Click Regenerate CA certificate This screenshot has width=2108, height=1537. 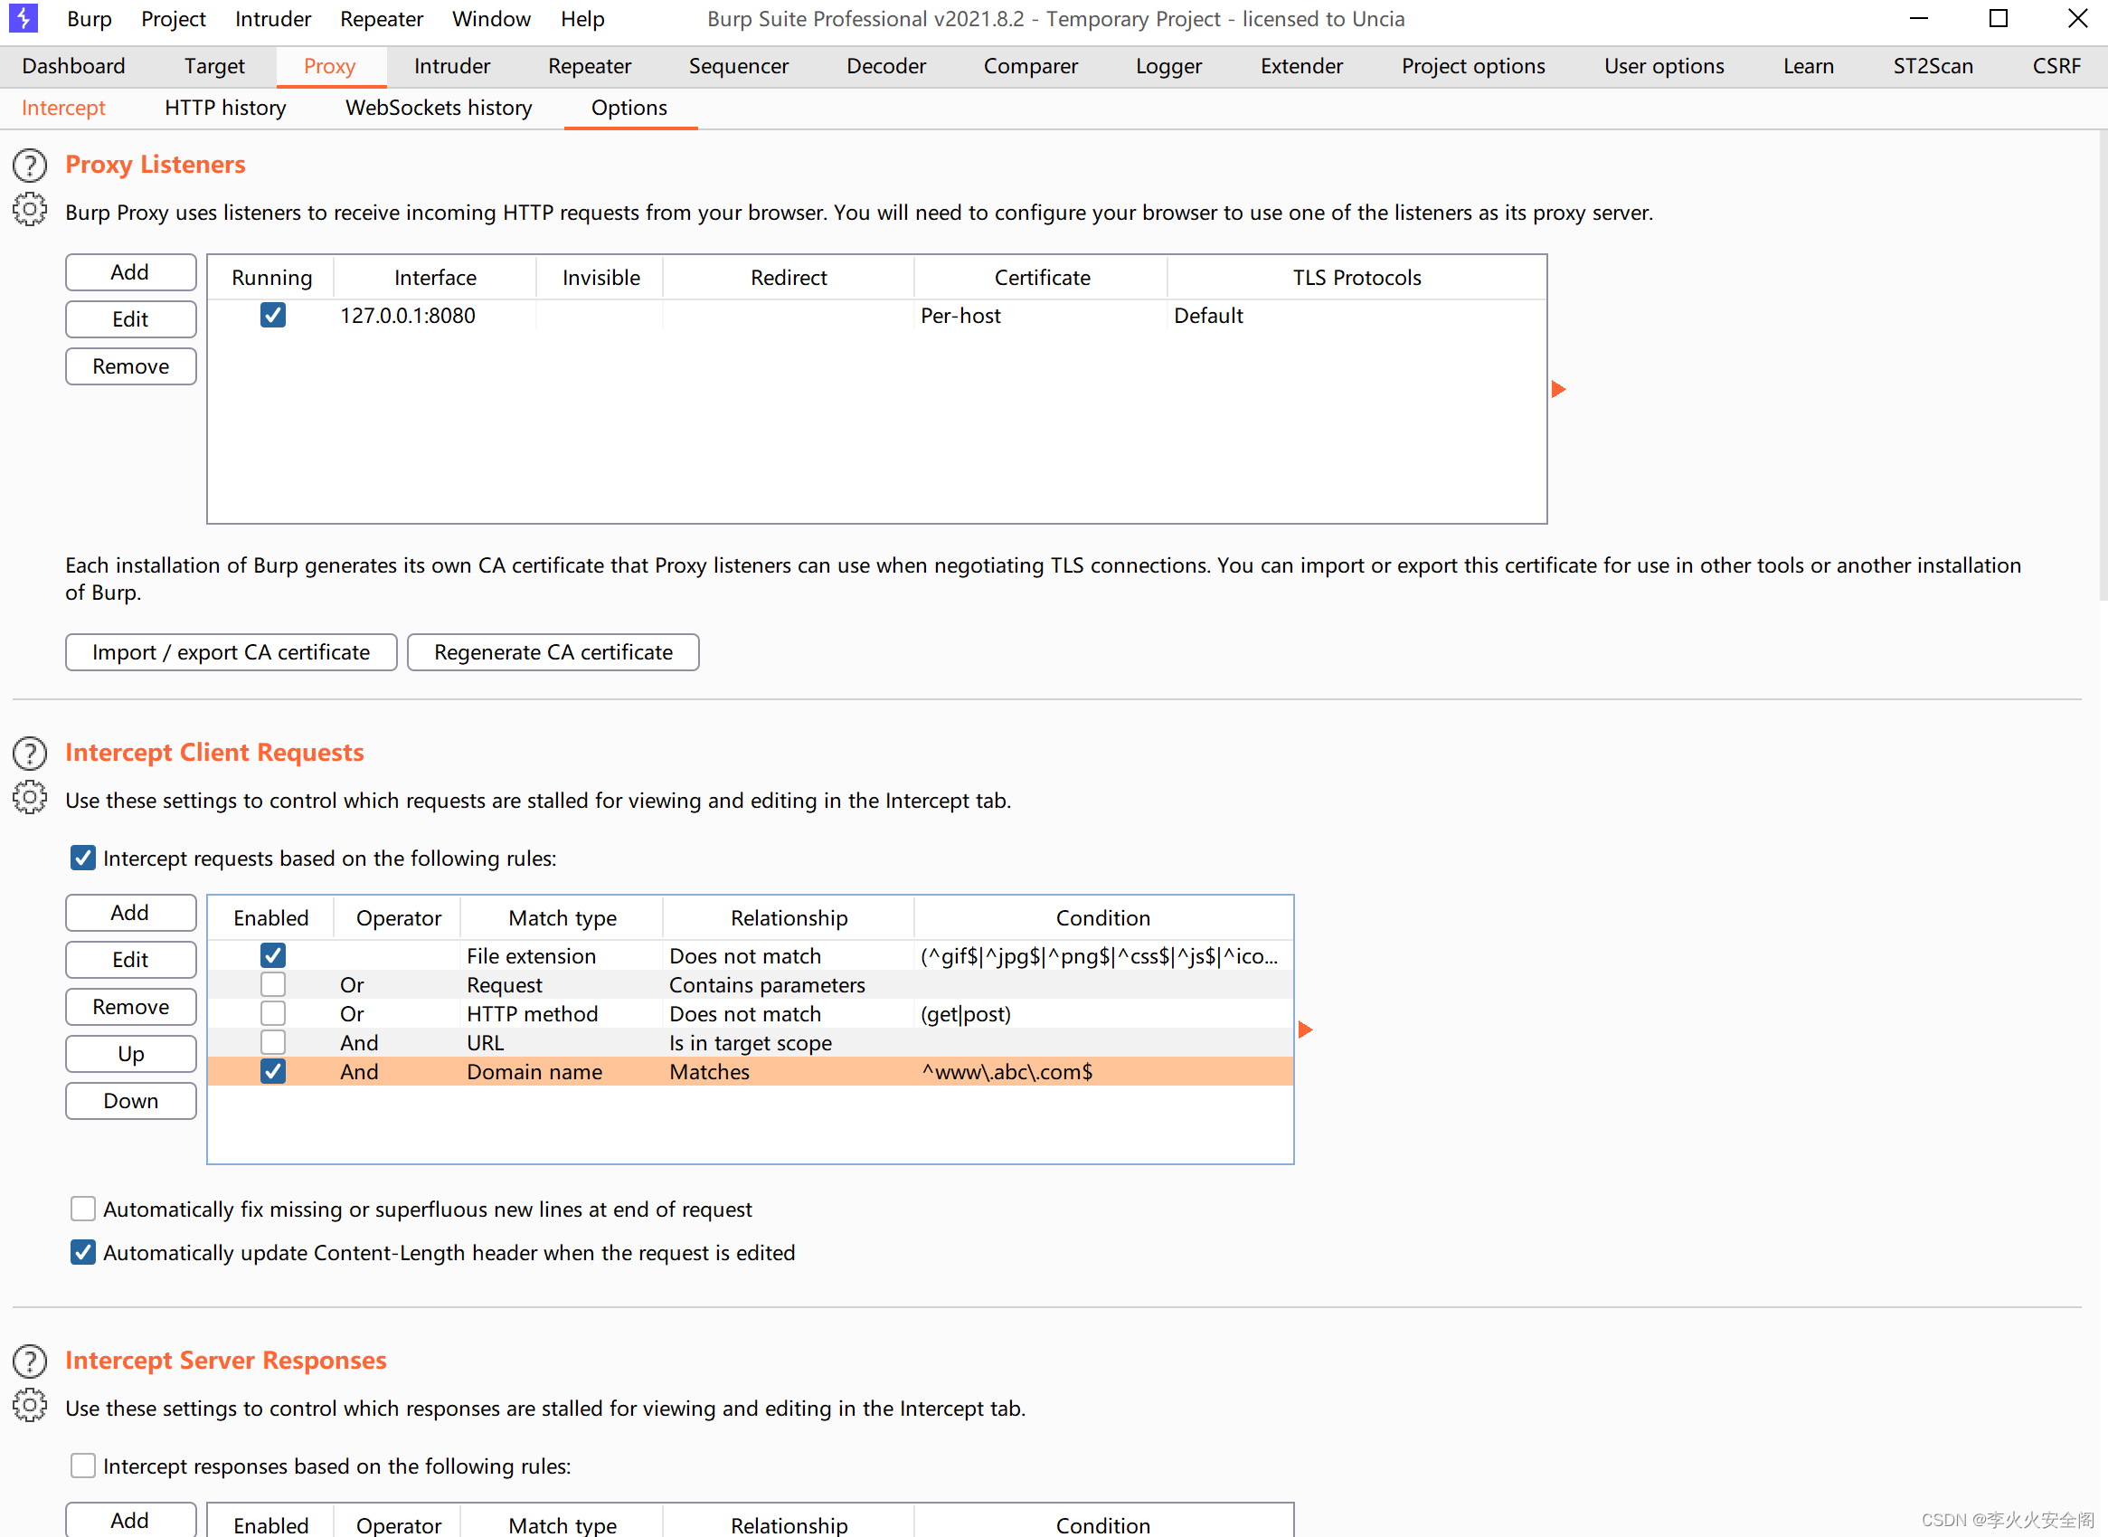tap(553, 652)
